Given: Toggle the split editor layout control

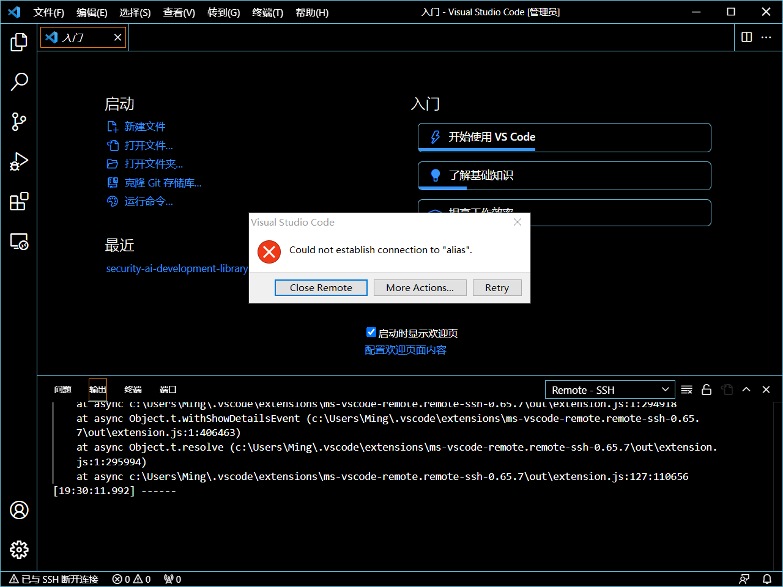Looking at the screenshot, I should click(x=746, y=37).
